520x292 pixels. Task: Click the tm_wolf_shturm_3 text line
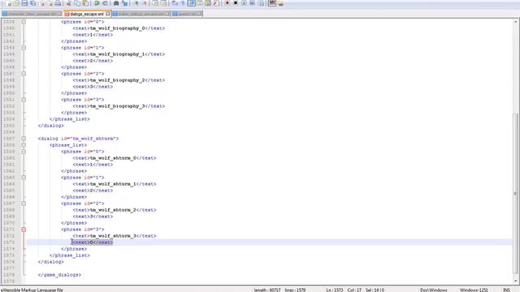tap(115, 236)
